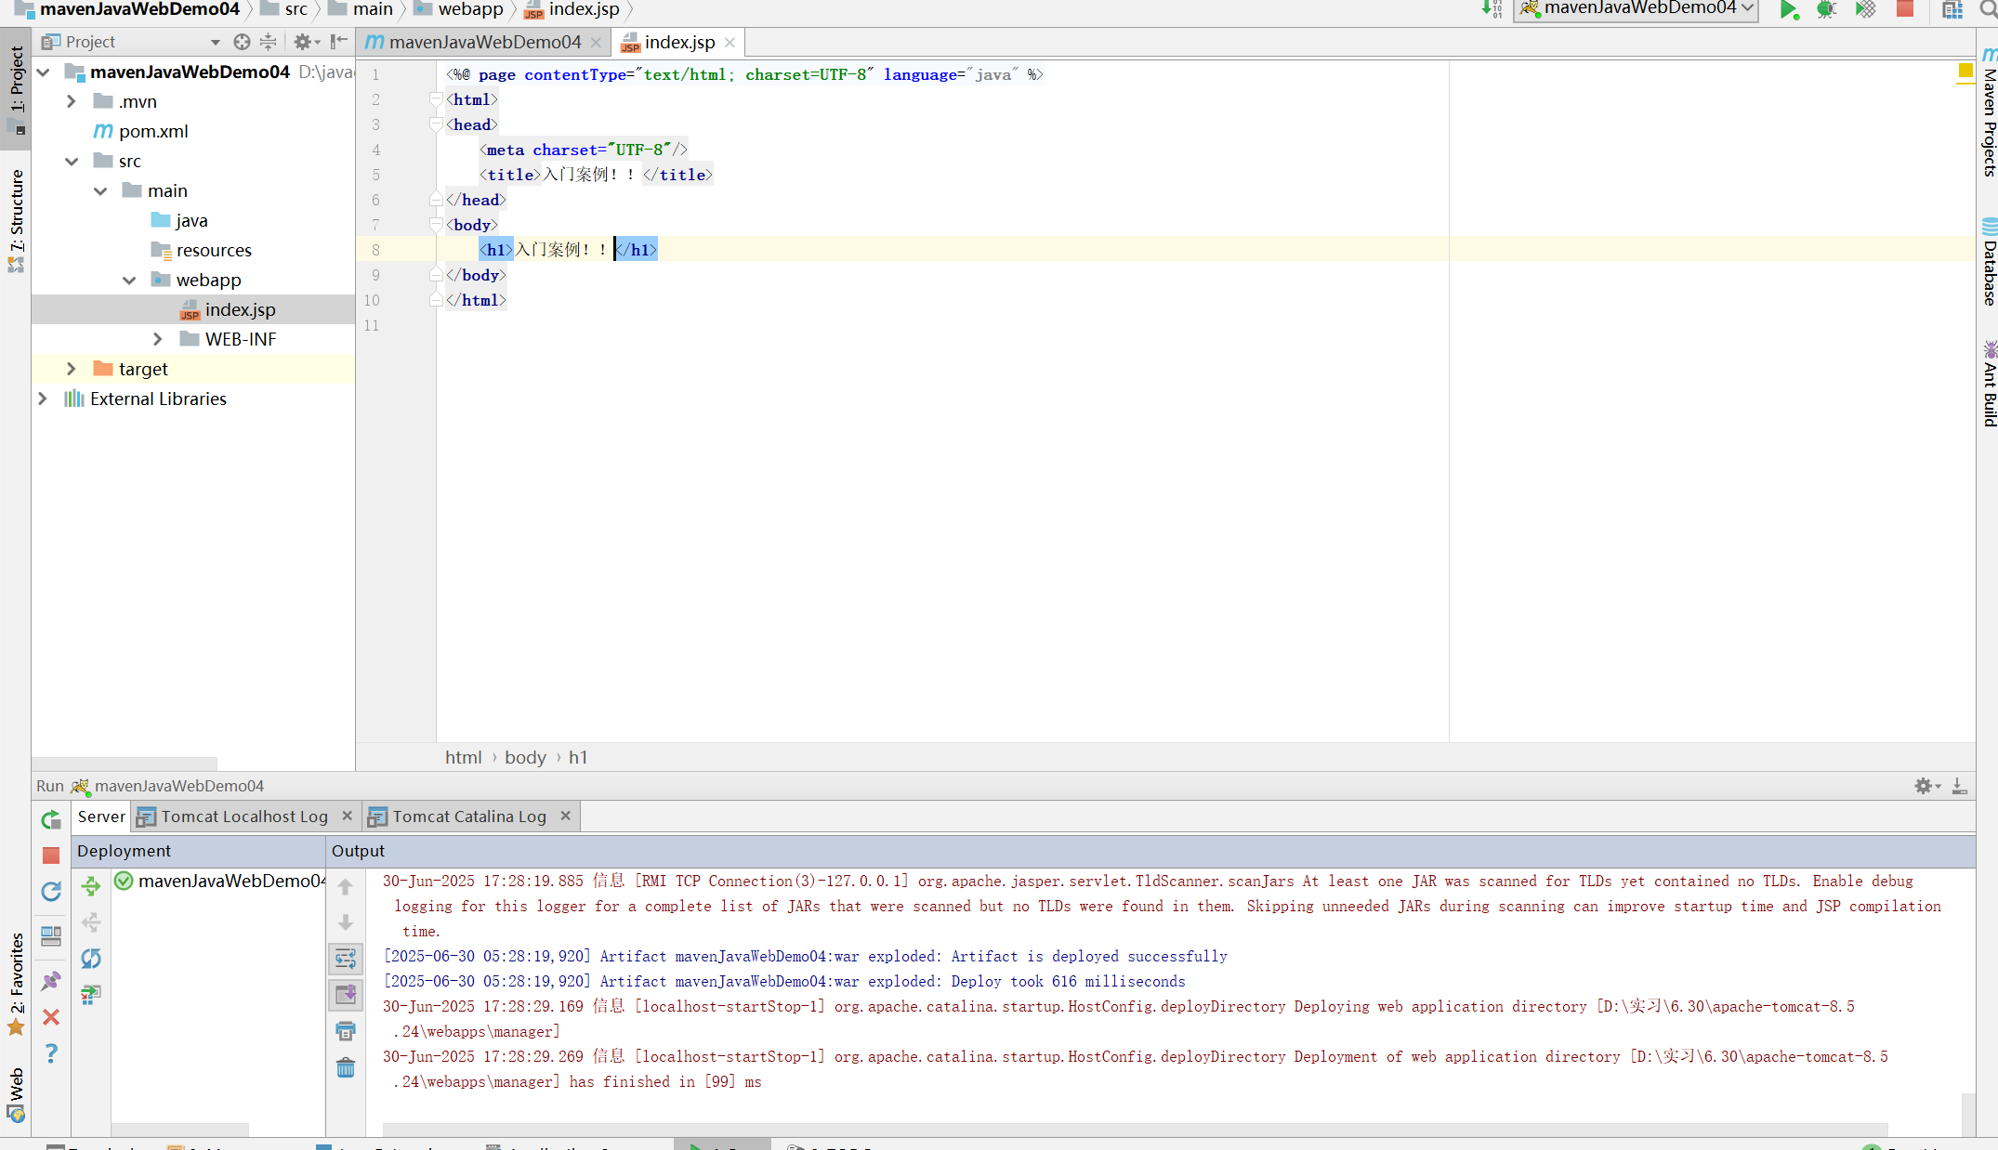
Task: Click Project panel horizontal scrollbar
Action: (125, 764)
